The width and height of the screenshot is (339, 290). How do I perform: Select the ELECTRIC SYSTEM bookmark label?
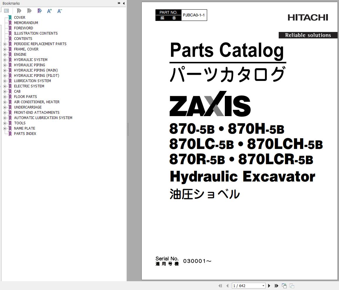[29, 86]
